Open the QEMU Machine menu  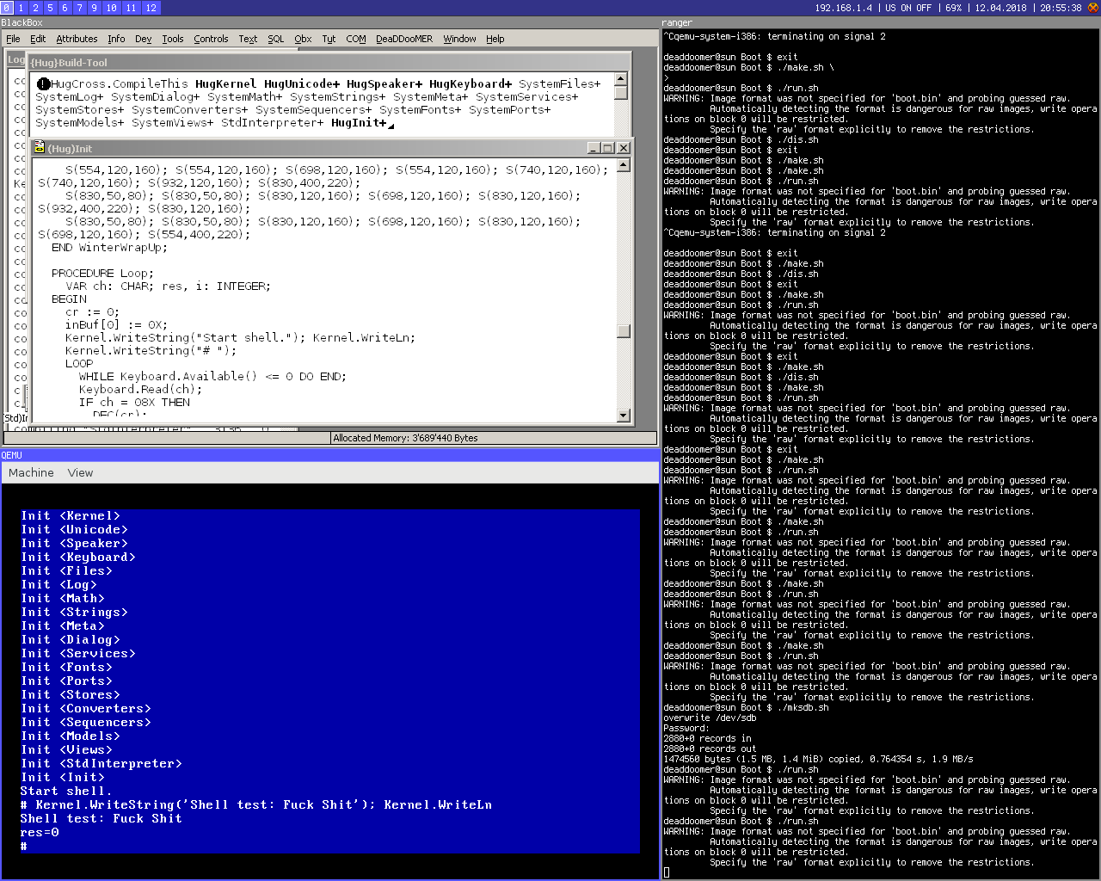31,472
